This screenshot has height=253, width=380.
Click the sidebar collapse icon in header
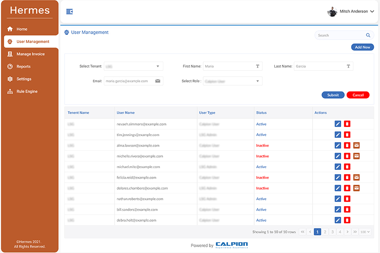coord(70,11)
